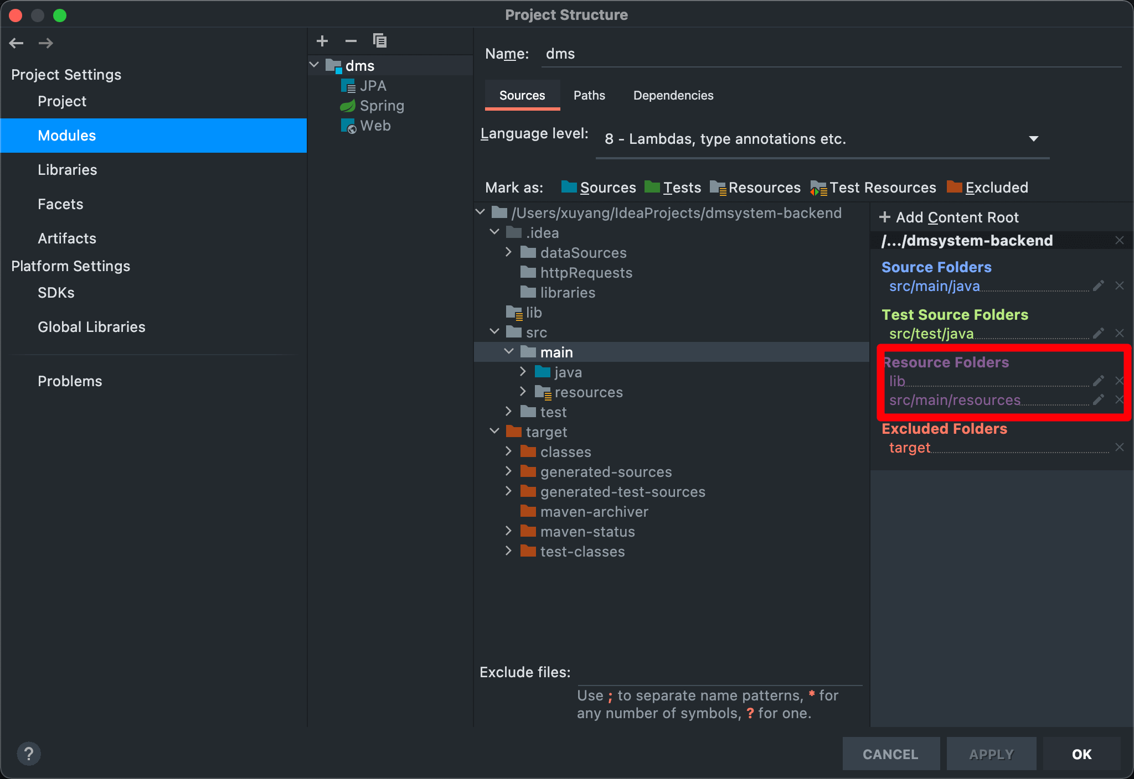This screenshot has width=1134, height=779.
Task: Click the remove module minus icon
Action: click(x=351, y=41)
